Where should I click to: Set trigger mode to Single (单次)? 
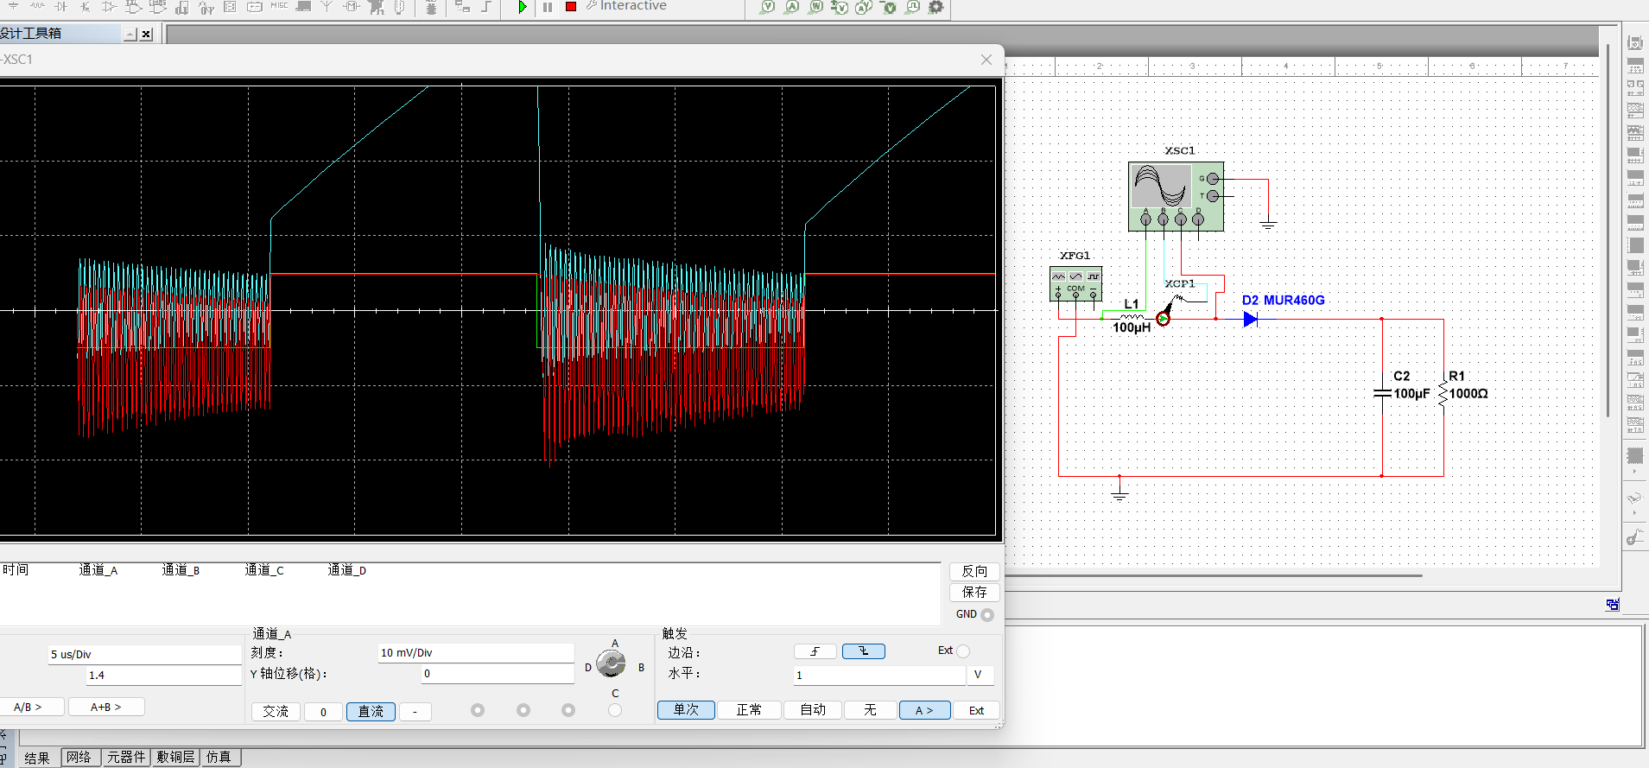click(x=686, y=709)
